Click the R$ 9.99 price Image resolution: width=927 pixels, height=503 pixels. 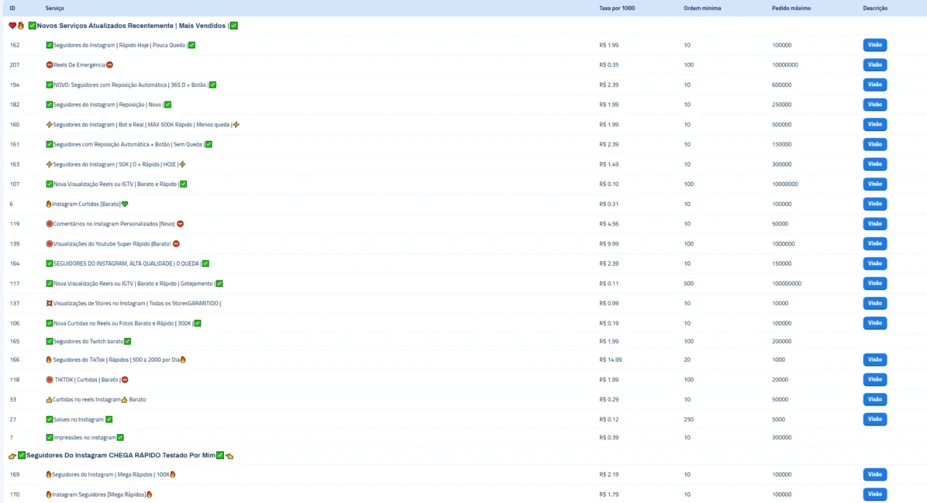[609, 244]
